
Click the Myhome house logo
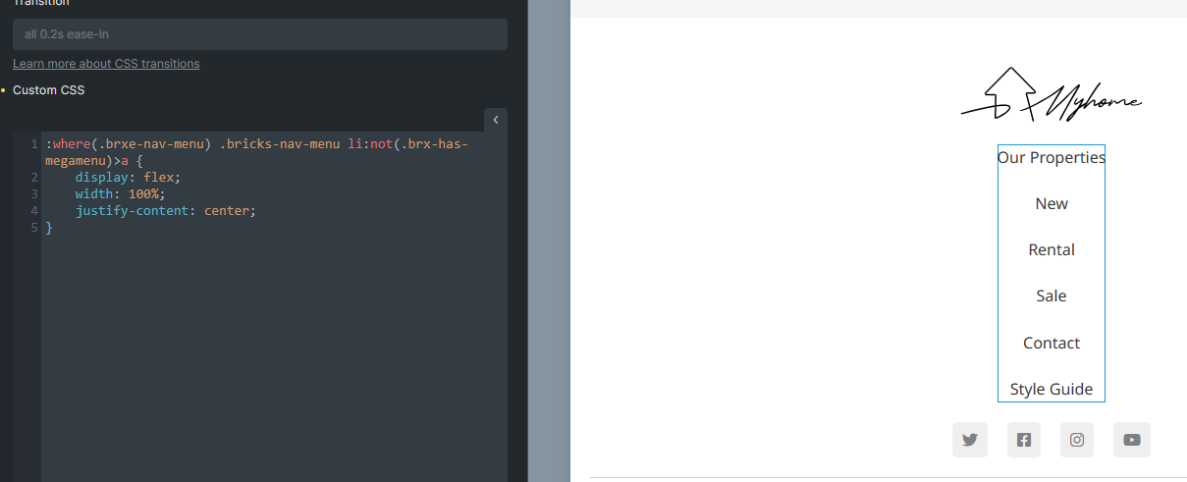point(1051,95)
